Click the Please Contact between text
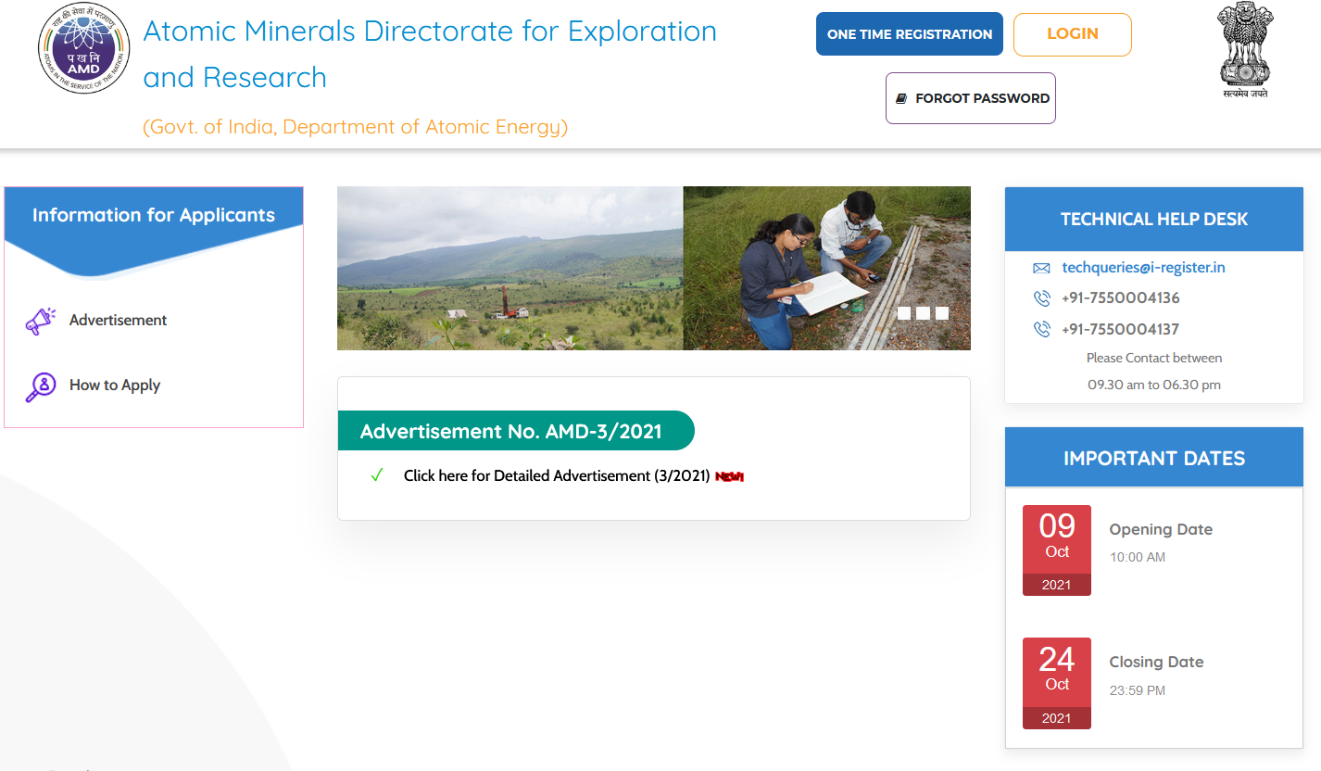Viewport: 1321px width, 771px height. [x=1154, y=358]
